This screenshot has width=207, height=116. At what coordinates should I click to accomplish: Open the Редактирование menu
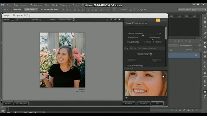click(21, 5)
